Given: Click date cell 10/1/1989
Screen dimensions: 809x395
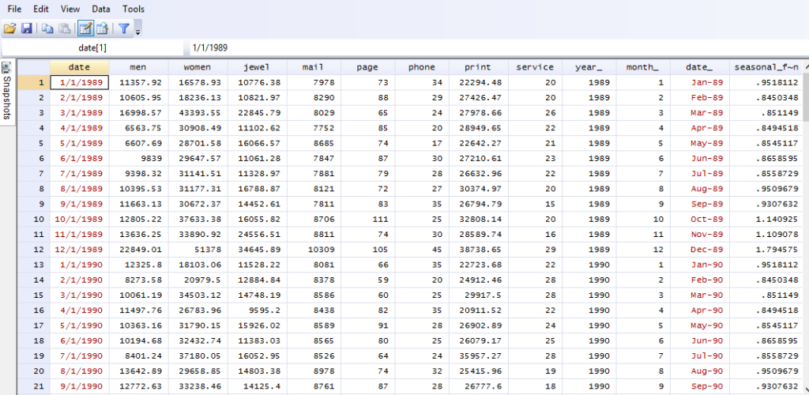Looking at the screenshot, I should tap(80, 219).
